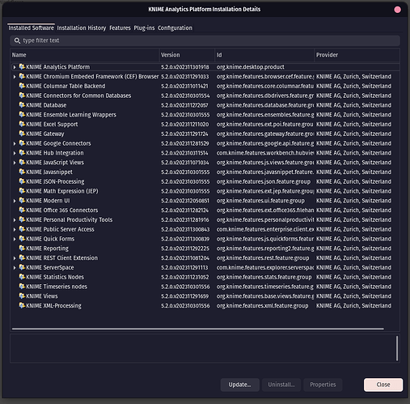Click the KNIME XML-Processing feature icon

pos(22,305)
